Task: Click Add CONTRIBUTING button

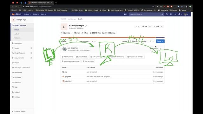Action: [x=116, y=57]
